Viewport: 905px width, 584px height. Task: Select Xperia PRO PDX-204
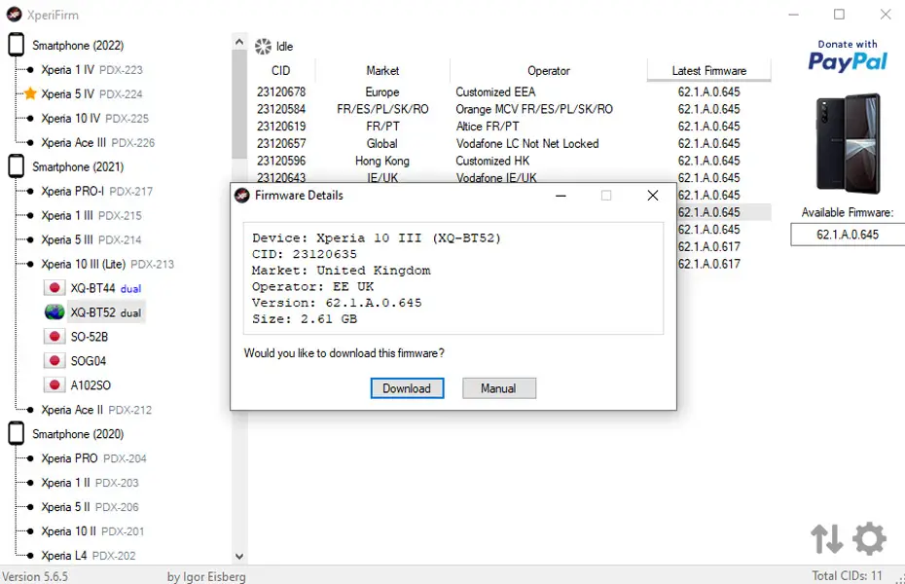point(94,458)
